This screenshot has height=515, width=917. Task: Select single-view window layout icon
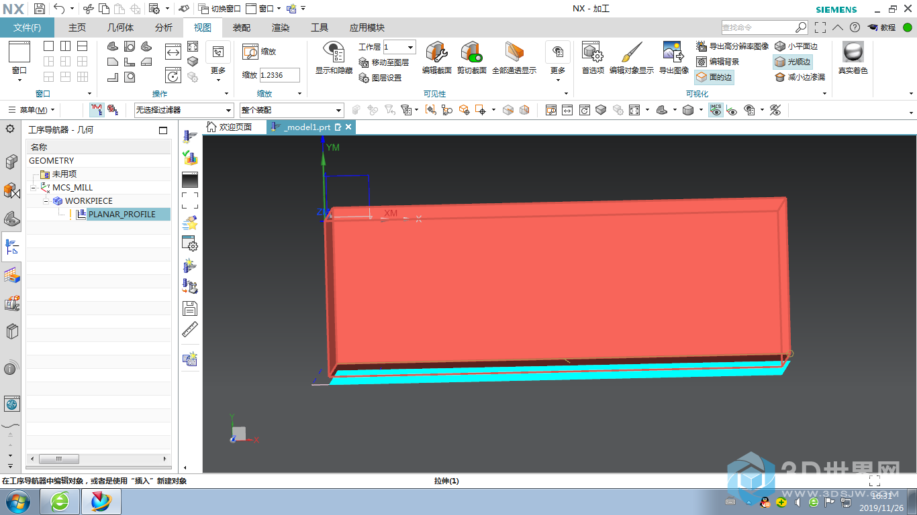coord(49,46)
